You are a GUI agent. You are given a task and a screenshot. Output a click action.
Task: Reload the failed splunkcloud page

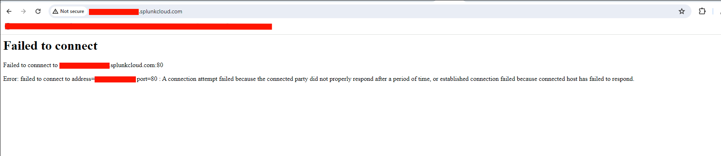38,11
